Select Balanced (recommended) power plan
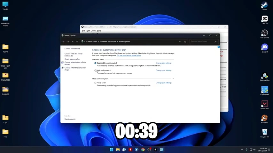Image resolution: width=273 pixels, height=153 pixels. (x=95, y=63)
